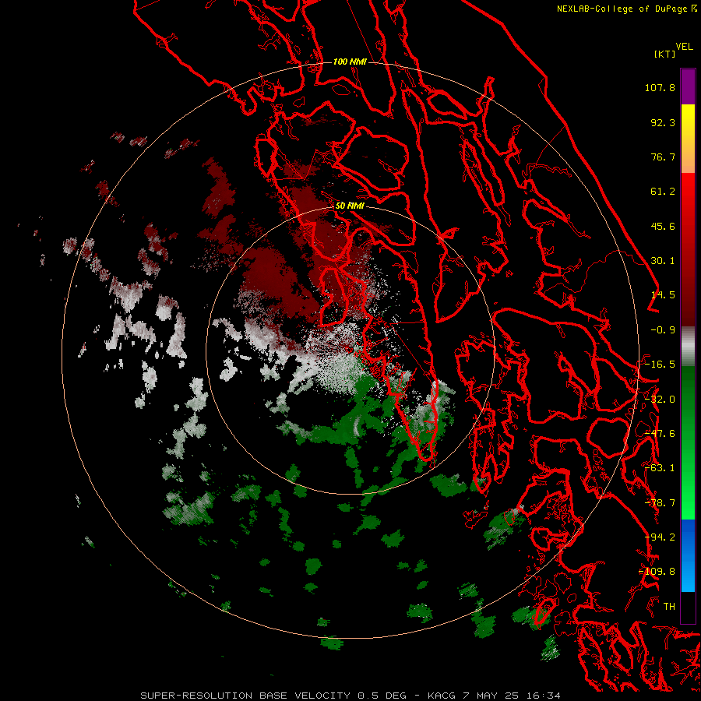
Task: Select the -63.1 velocity scale value
Action: pyautogui.click(x=660, y=468)
